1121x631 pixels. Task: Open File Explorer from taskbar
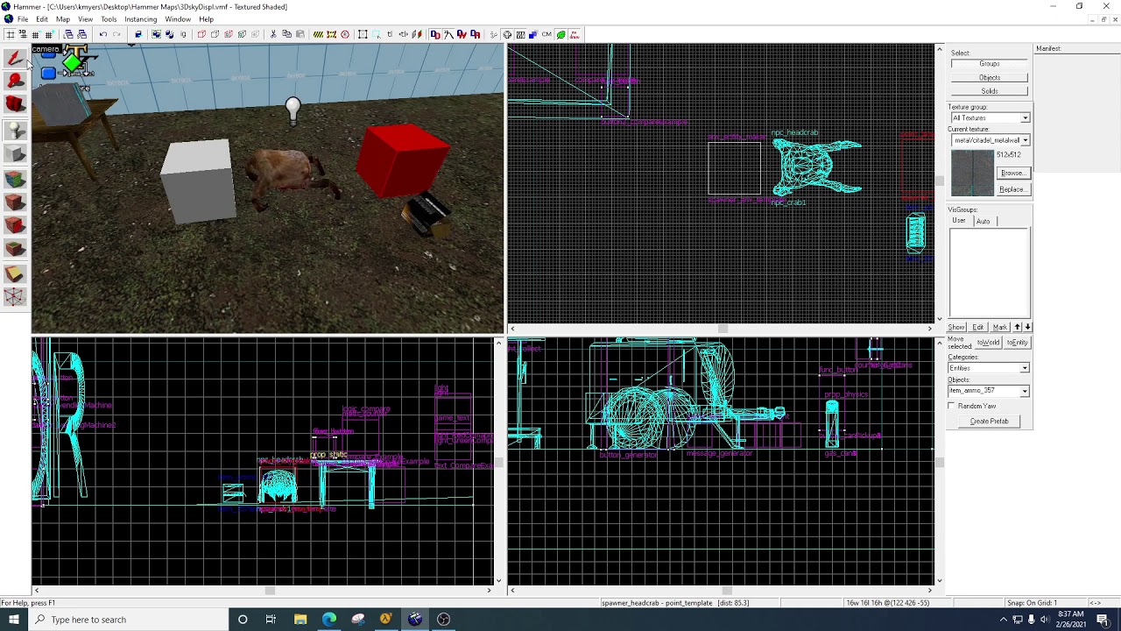coord(300,620)
